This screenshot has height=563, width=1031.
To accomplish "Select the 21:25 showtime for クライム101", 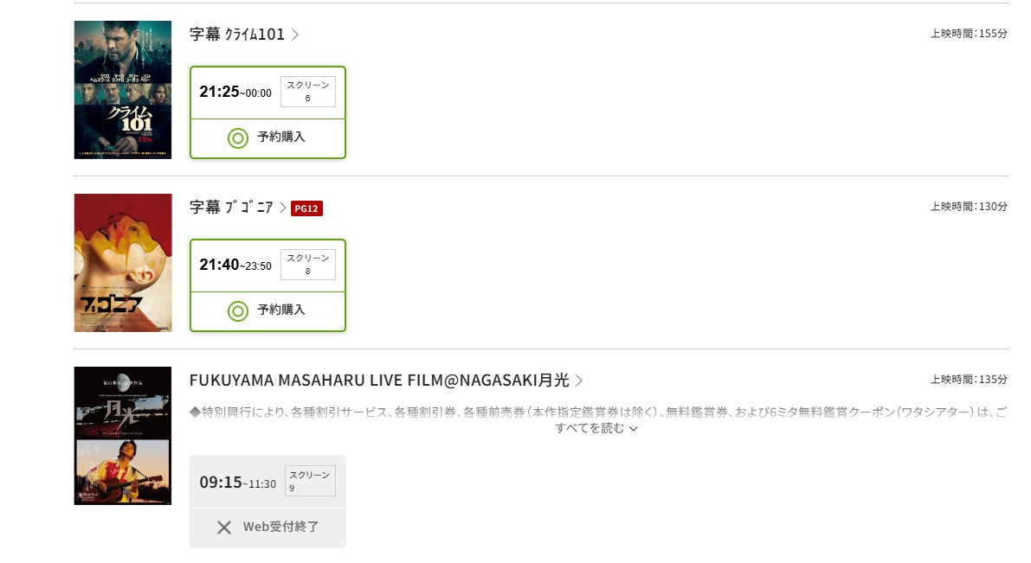I will pos(235,92).
